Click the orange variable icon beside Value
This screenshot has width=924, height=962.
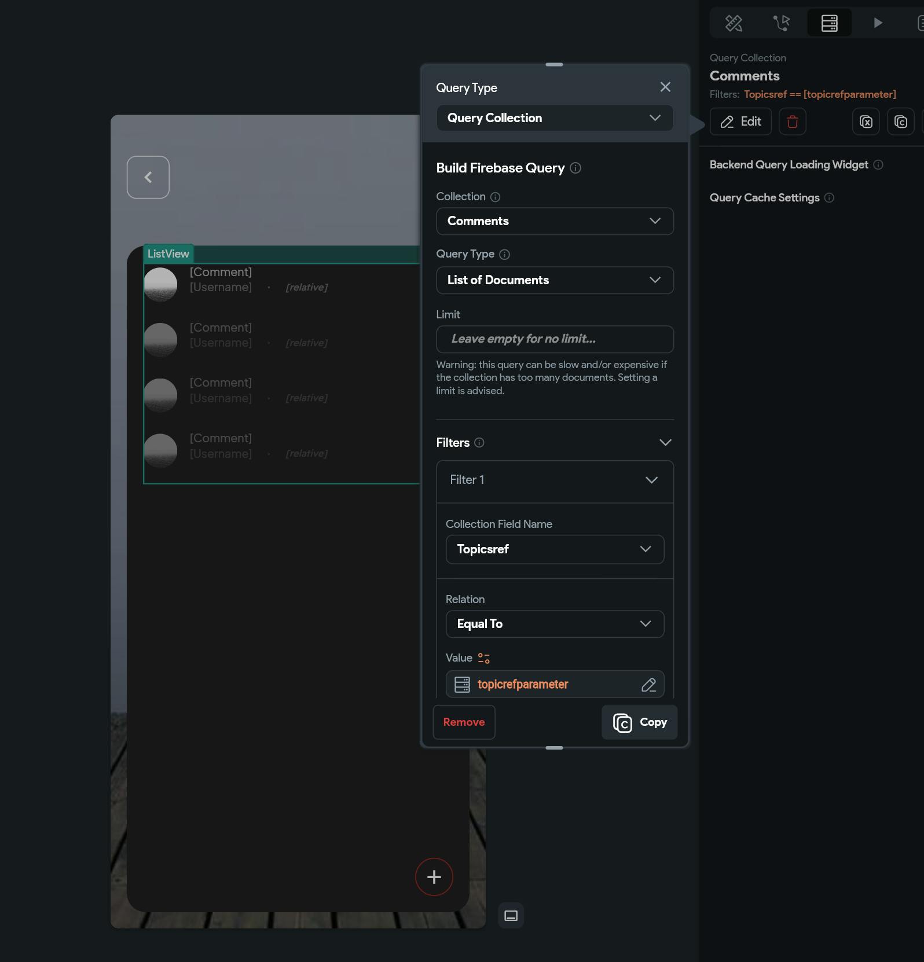(484, 658)
